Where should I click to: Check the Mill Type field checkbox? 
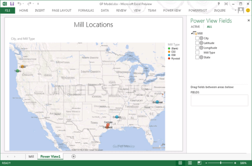coord(197,52)
